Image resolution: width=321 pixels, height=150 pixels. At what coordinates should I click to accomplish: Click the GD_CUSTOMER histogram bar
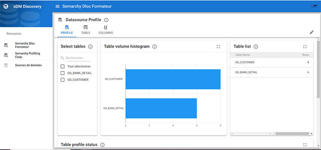click(x=173, y=79)
